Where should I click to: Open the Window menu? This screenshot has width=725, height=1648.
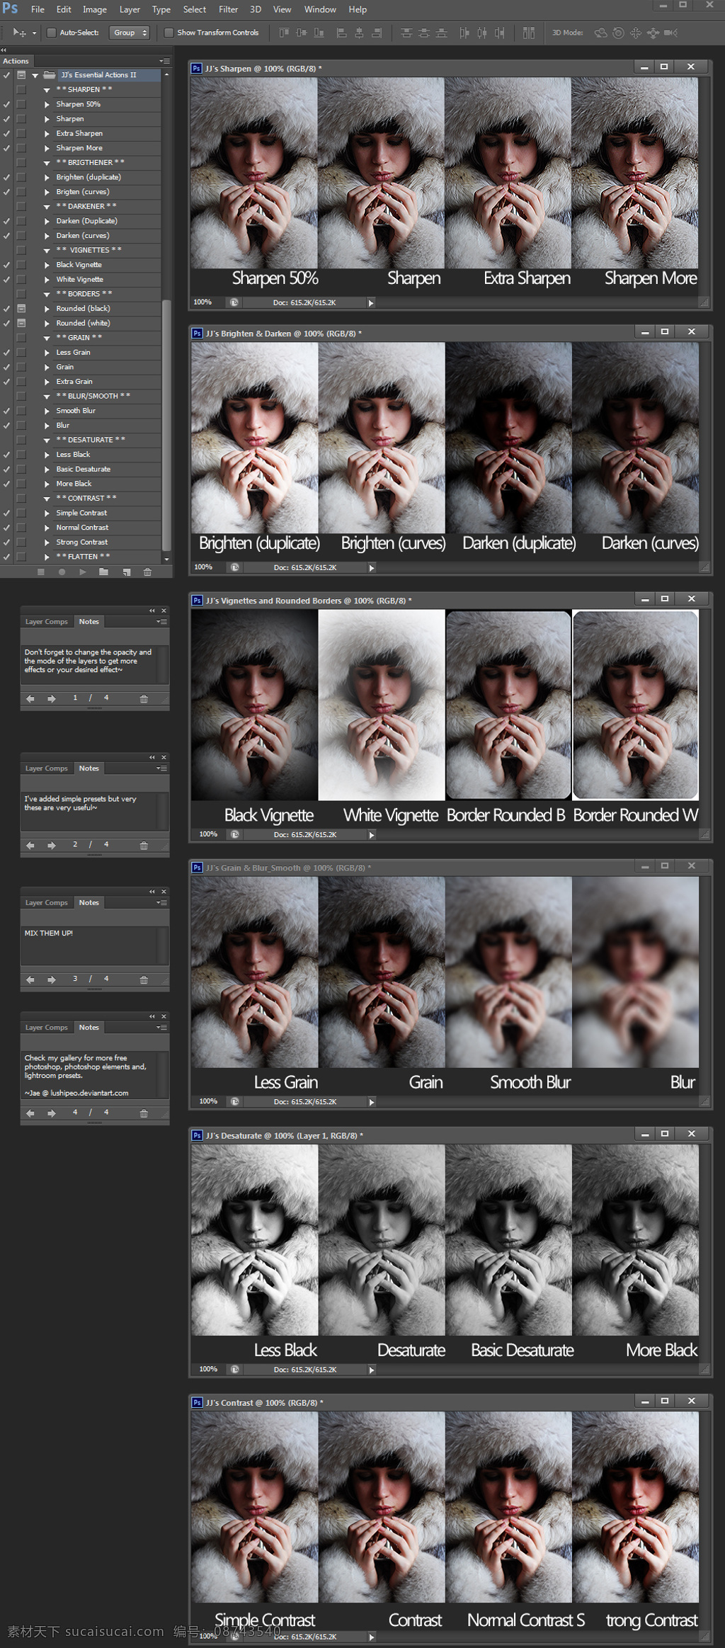coord(320,9)
